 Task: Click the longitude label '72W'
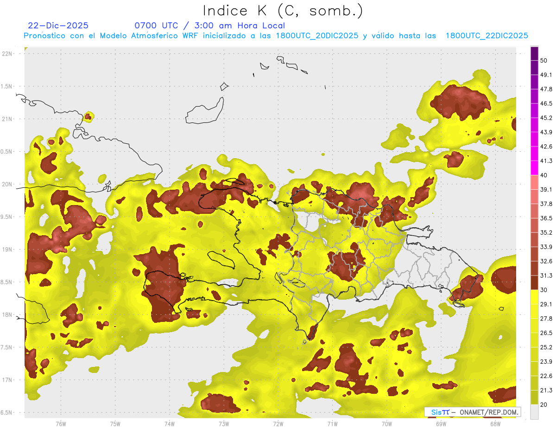click(x=278, y=424)
